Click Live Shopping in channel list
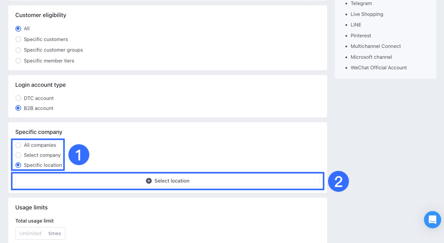The image size is (444, 243). coord(367,14)
